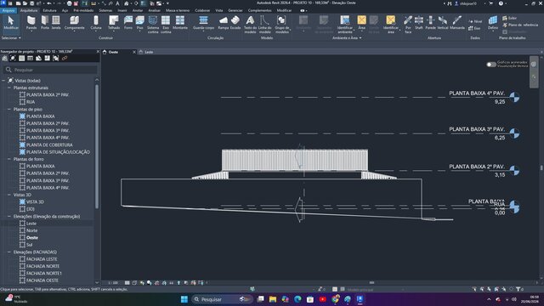Select the Piso floor tool
Image resolution: width=544 pixels, height=306 pixels.
click(x=139, y=23)
